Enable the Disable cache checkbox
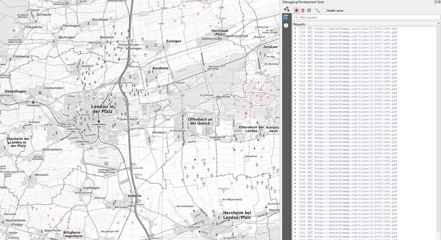441x240 pixels. pos(324,10)
